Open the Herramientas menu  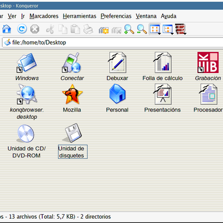80,16
